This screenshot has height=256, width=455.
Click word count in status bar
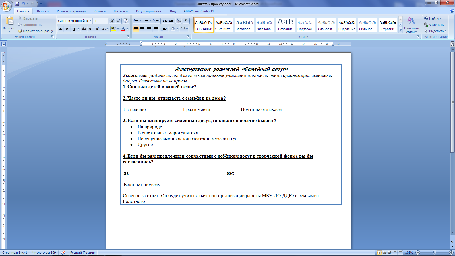click(x=44, y=253)
